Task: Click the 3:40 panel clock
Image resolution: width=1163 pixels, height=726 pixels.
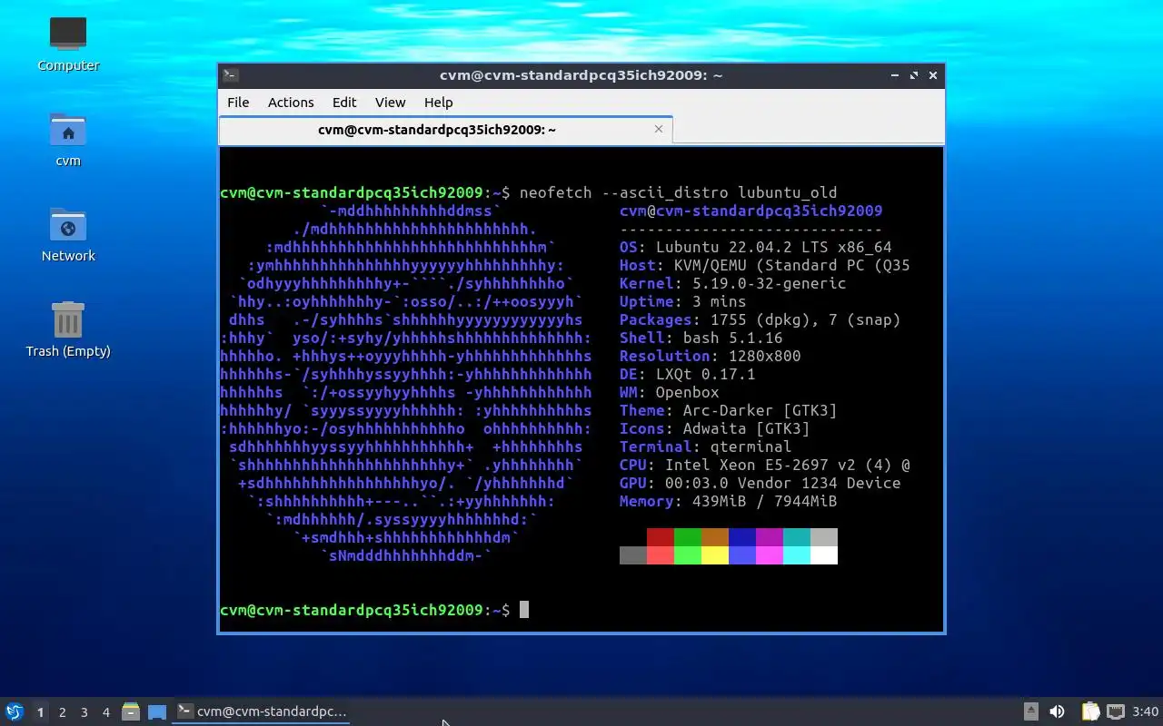Action: point(1145,711)
